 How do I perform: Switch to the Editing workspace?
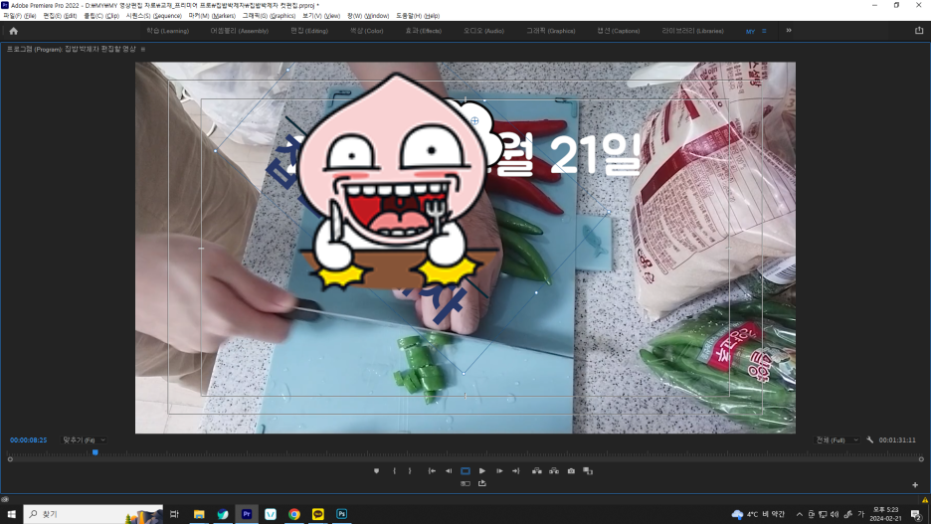coord(309,31)
